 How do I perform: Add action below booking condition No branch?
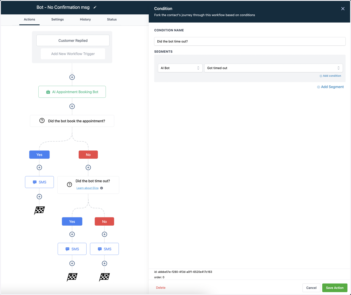tap(88, 167)
